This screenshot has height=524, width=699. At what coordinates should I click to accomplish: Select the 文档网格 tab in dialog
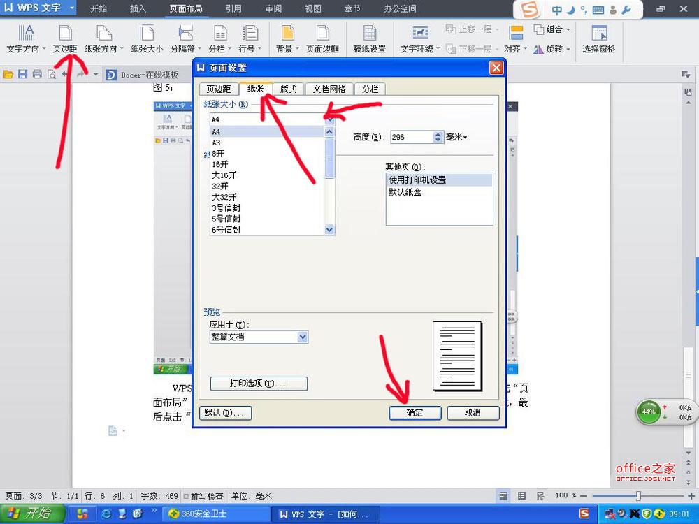[x=329, y=89]
